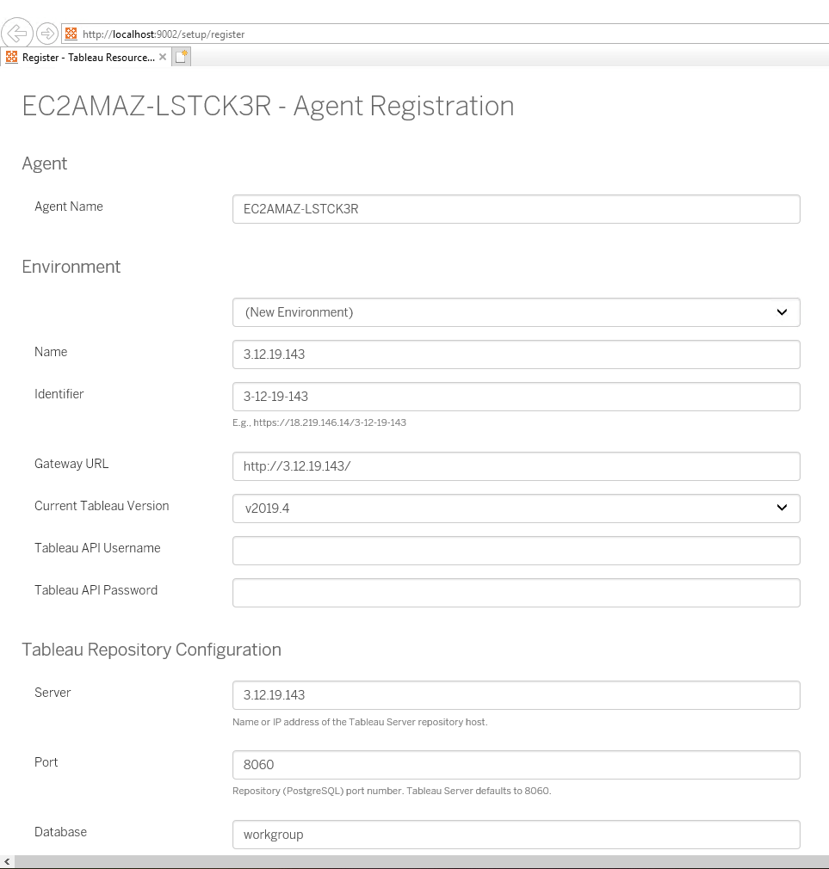Click the browser Back arrow button

17,34
